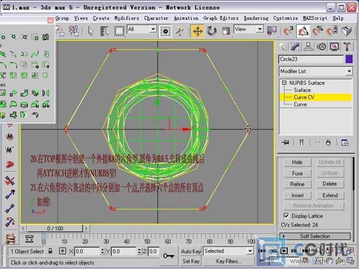Toggle Spinner Snap on main toolbar
359x269 pixels.
(x=332, y=31)
